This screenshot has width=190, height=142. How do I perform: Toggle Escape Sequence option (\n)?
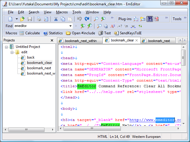click(x=126, y=26)
